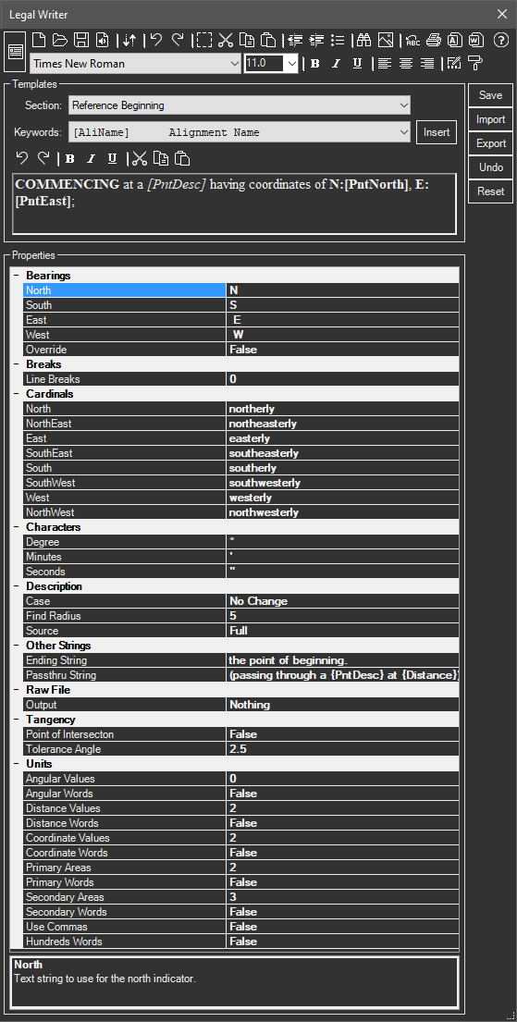Collapse the Units property group
This screenshot has width=517, height=1022.
click(17, 763)
